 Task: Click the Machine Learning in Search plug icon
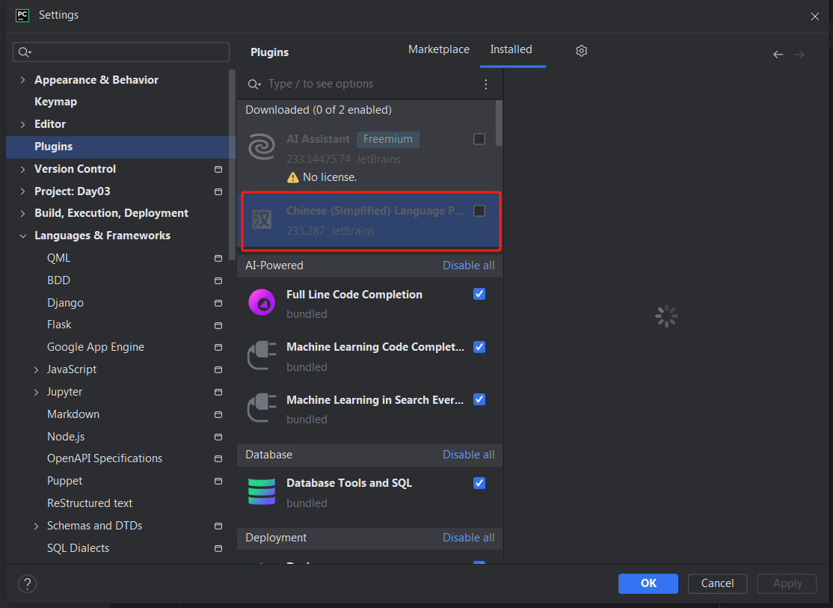pyautogui.click(x=262, y=408)
